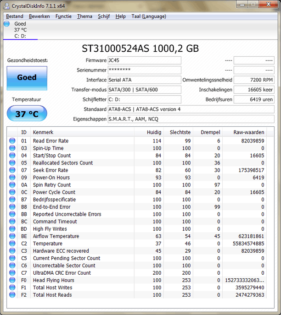Click the Slechtste column header

point(178,132)
